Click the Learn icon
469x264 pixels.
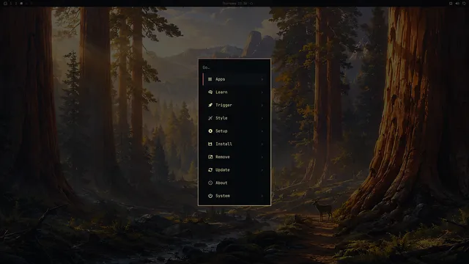click(210, 92)
